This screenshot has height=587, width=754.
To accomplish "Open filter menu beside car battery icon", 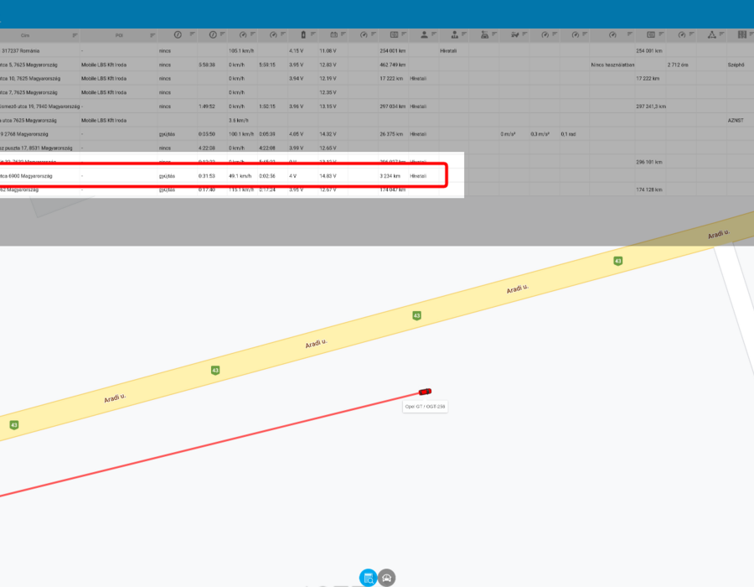I will click(343, 34).
